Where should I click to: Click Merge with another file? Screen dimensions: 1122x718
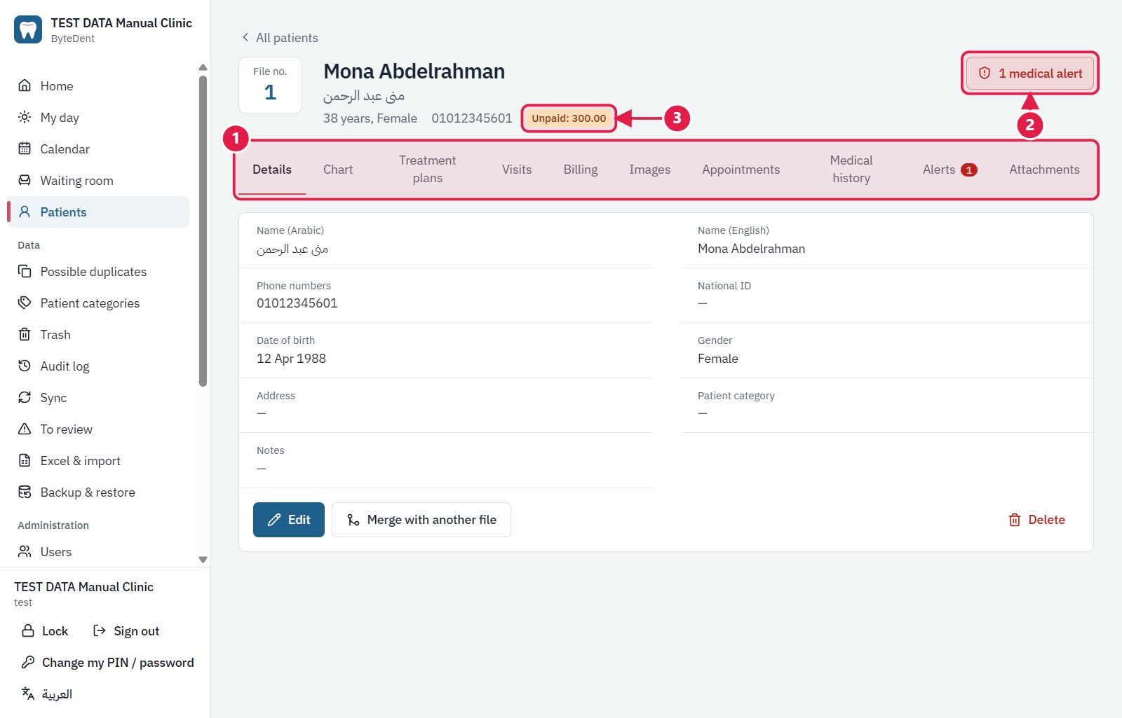421,520
